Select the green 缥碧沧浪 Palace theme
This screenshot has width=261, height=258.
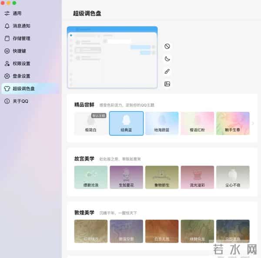91,177
